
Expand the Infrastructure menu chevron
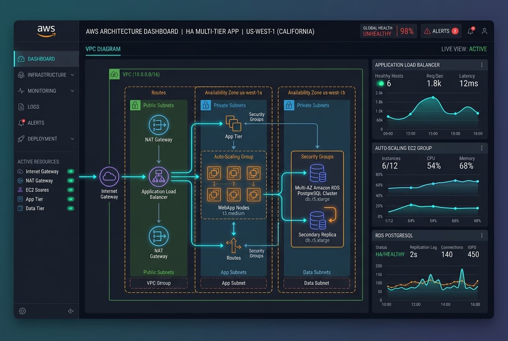[72, 75]
